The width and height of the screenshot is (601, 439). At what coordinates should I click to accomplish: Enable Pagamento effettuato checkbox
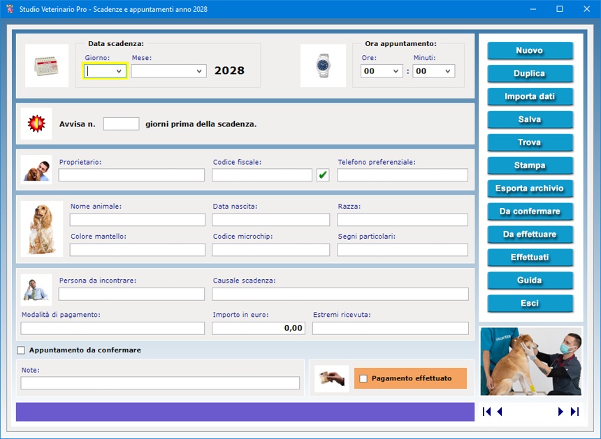[363, 378]
